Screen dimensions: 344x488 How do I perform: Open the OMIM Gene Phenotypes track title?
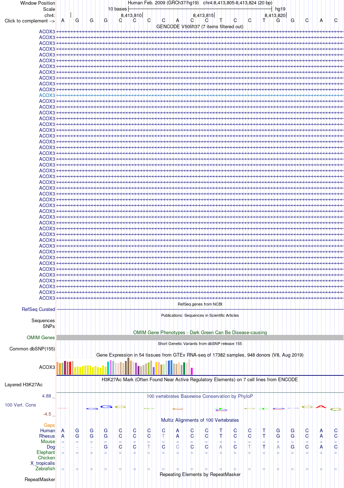[x=200, y=332]
